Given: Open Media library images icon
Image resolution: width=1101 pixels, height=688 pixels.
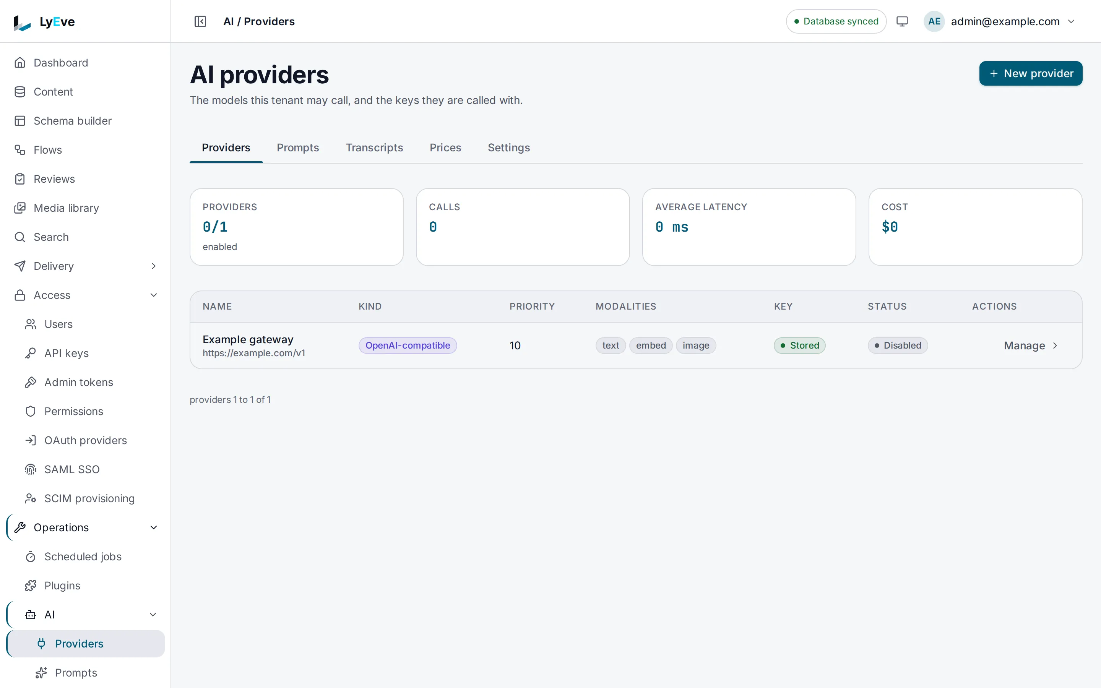Looking at the screenshot, I should tap(20, 208).
